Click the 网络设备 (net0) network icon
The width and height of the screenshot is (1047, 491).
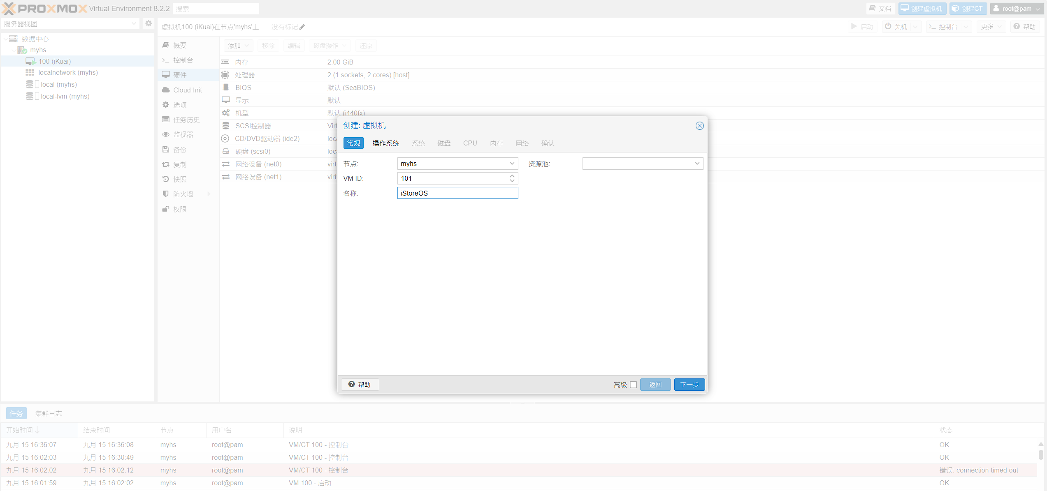tap(225, 164)
